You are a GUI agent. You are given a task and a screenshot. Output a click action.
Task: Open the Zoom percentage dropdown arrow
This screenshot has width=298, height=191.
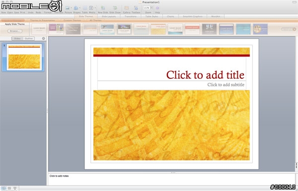click(151, 8)
